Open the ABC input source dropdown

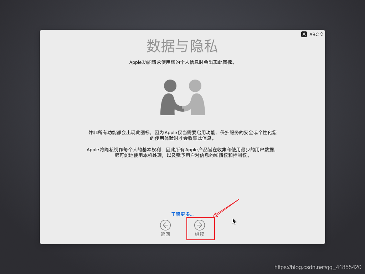pyautogui.click(x=316, y=34)
